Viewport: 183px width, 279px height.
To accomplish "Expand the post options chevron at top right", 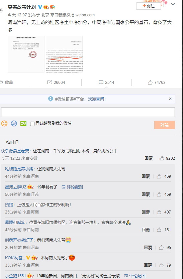I will [173, 4].
